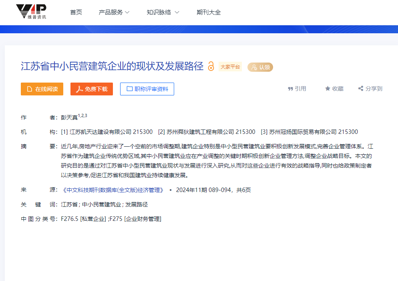
Task: Click the 收藏 star icon
Action: click(x=328, y=89)
